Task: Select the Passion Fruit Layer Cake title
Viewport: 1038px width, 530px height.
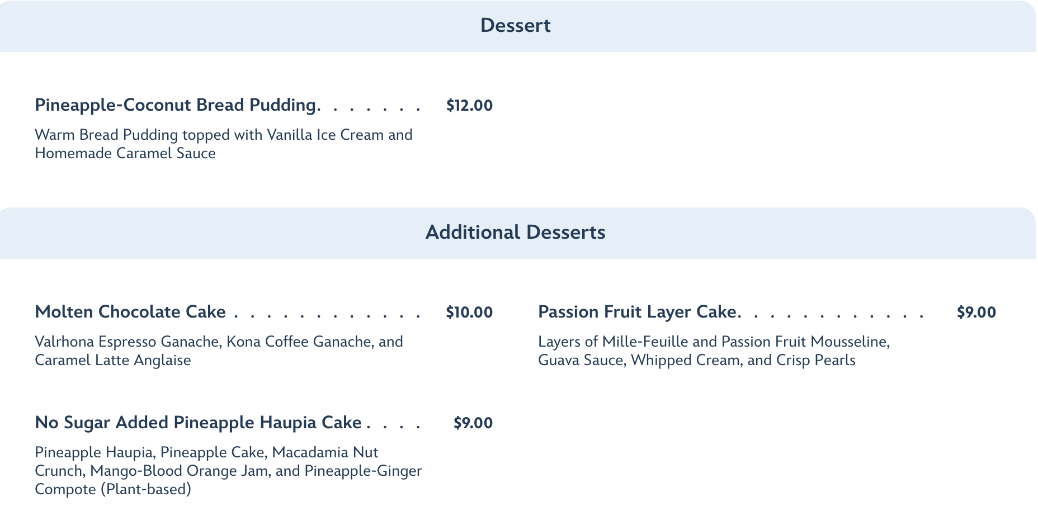Action: (x=637, y=312)
